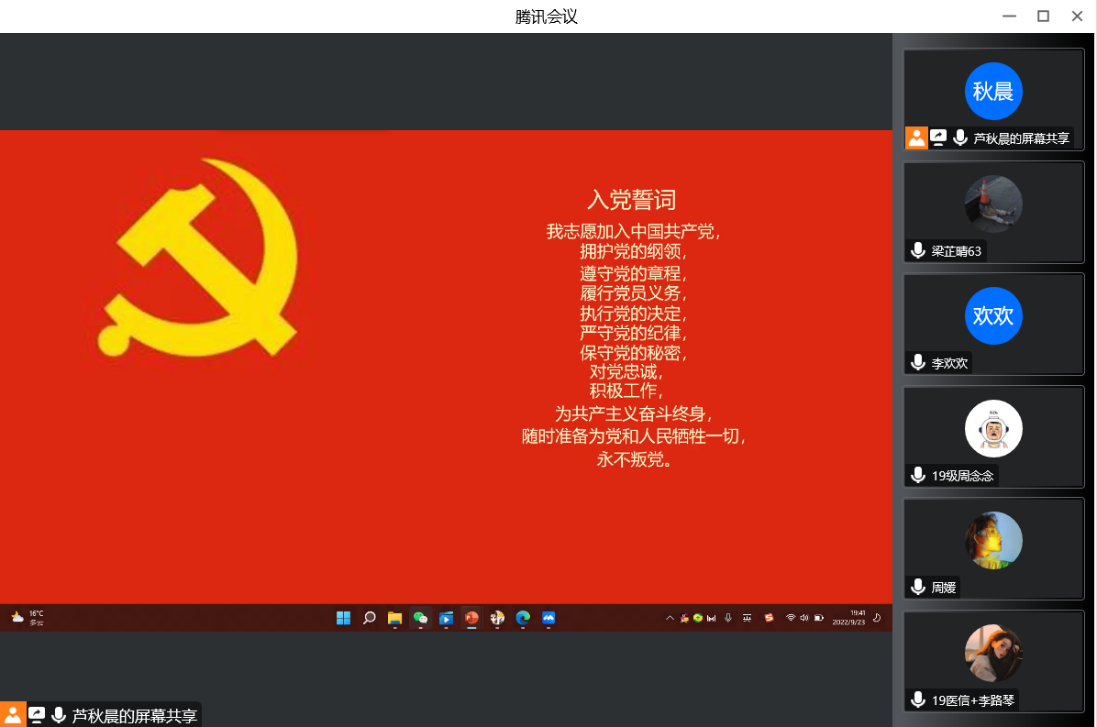Click the line 永不叛党
Viewport: 1097px width, 727px height.
tap(633, 459)
